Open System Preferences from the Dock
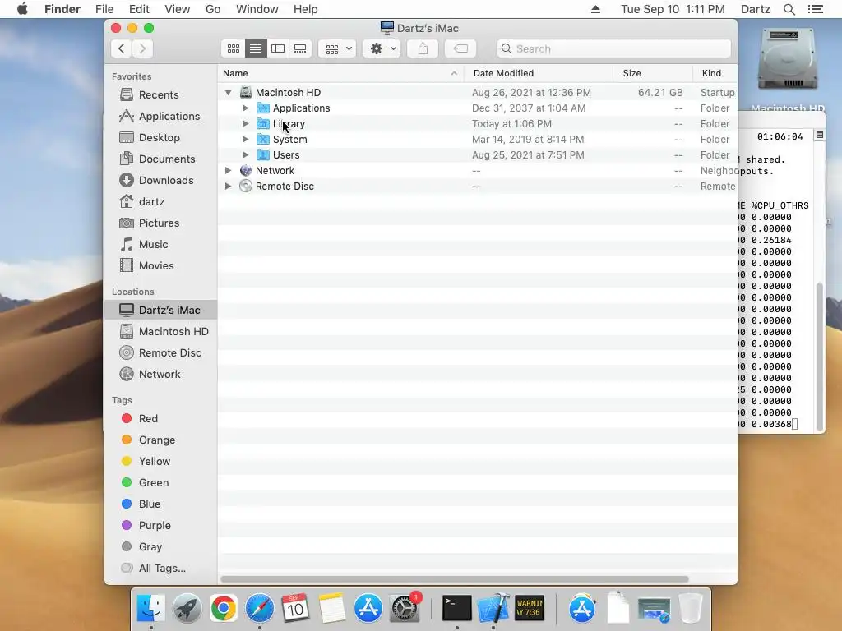Image resolution: width=842 pixels, height=631 pixels. click(x=405, y=609)
